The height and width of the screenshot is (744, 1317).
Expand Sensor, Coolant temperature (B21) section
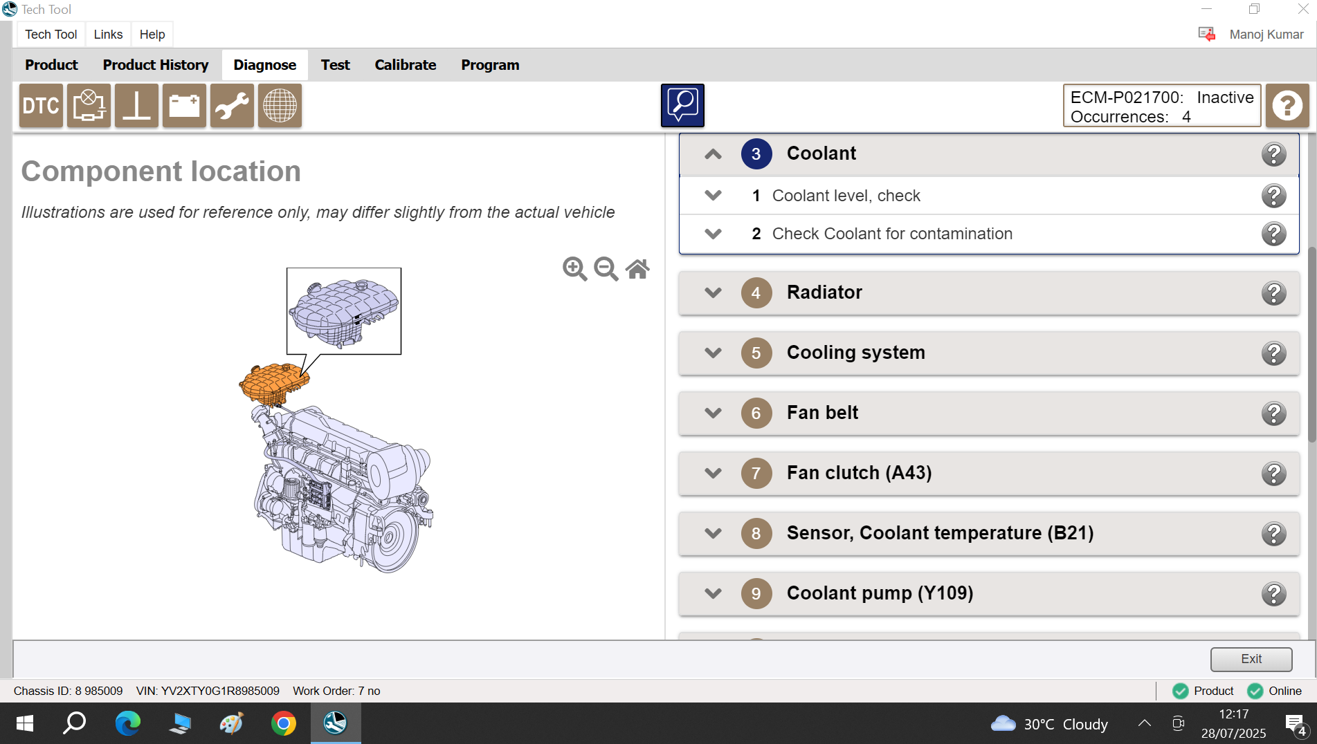point(713,534)
